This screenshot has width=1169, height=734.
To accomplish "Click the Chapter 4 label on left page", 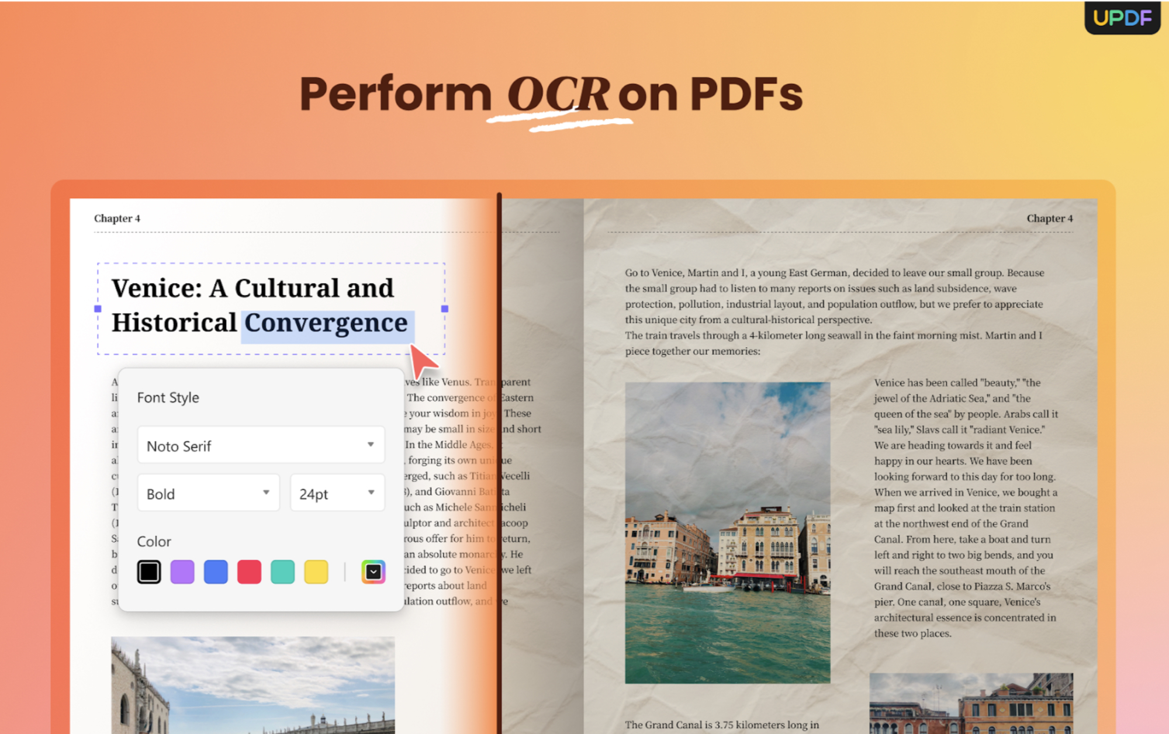I will pos(116,218).
